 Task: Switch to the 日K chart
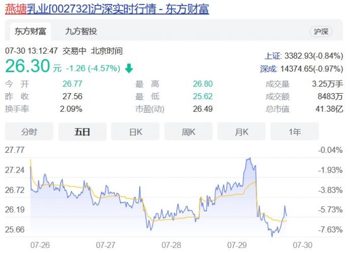point(135,132)
